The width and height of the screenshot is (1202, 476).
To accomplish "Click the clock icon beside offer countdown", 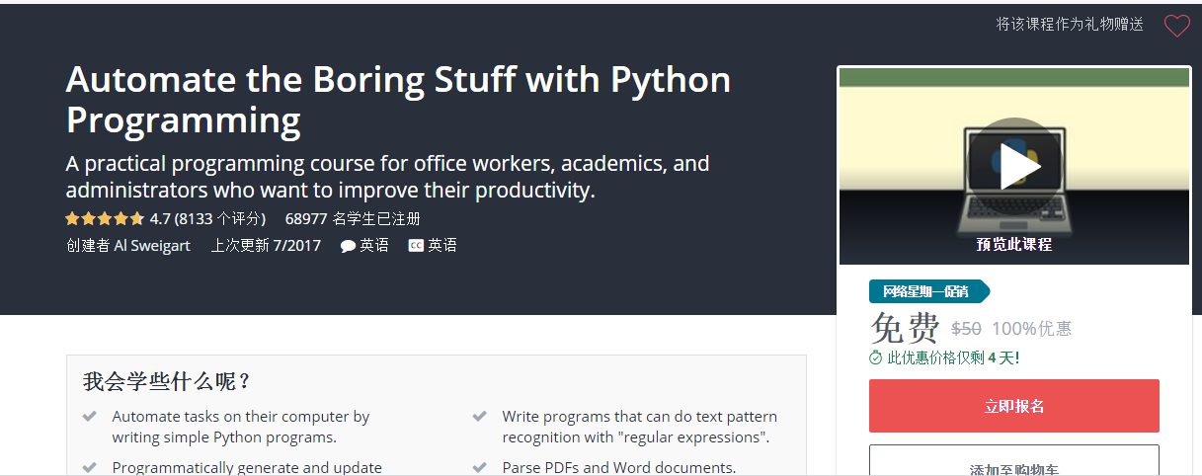I will click(x=875, y=357).
